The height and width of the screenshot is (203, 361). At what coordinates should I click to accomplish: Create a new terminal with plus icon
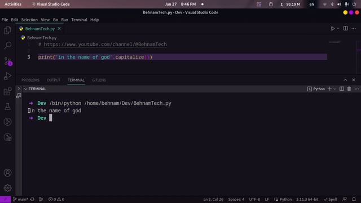point(329,89)
